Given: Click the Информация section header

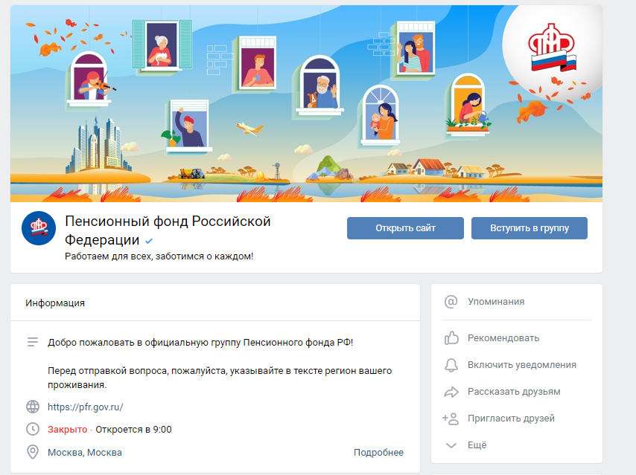Looking at the screenshot, I should pyautogui.click(x=55, y=303).
